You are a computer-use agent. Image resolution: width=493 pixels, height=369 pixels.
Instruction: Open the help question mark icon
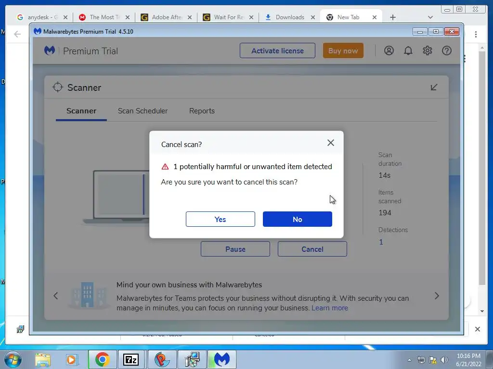coord(446,50)
